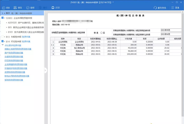Click the 税种 column header
The width and height of the screenshot is (184, 124).
[x=63, y=39]
